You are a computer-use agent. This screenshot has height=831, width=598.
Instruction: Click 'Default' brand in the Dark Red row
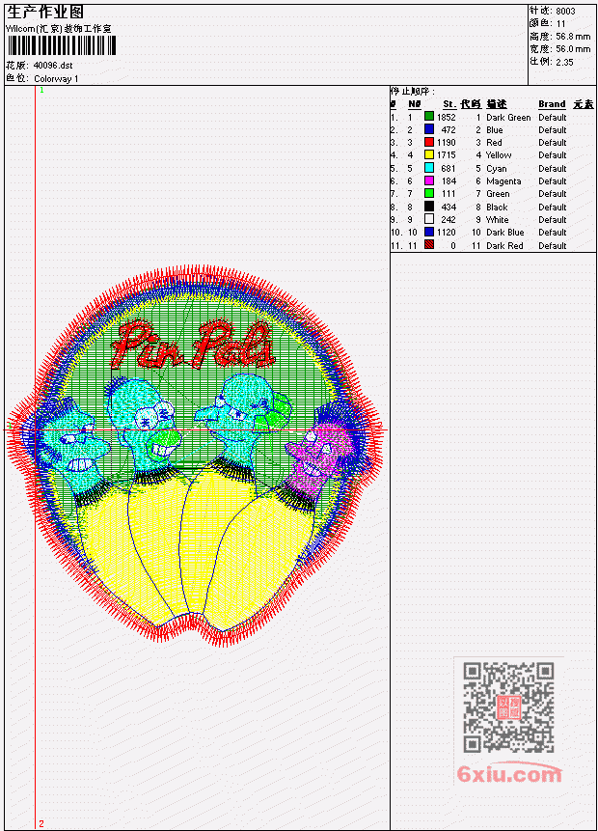pos(553,246)
